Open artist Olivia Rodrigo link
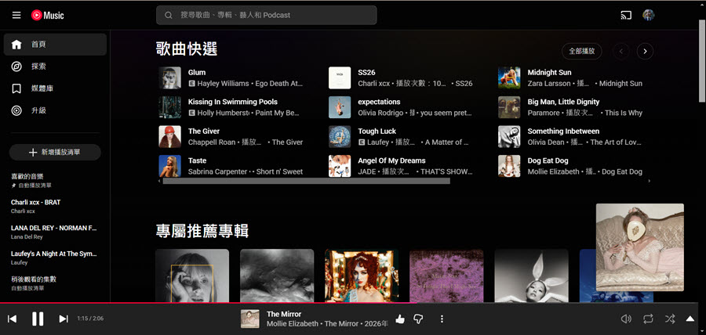This screenshot has width=706, height=335. click(x=381, y=113)
